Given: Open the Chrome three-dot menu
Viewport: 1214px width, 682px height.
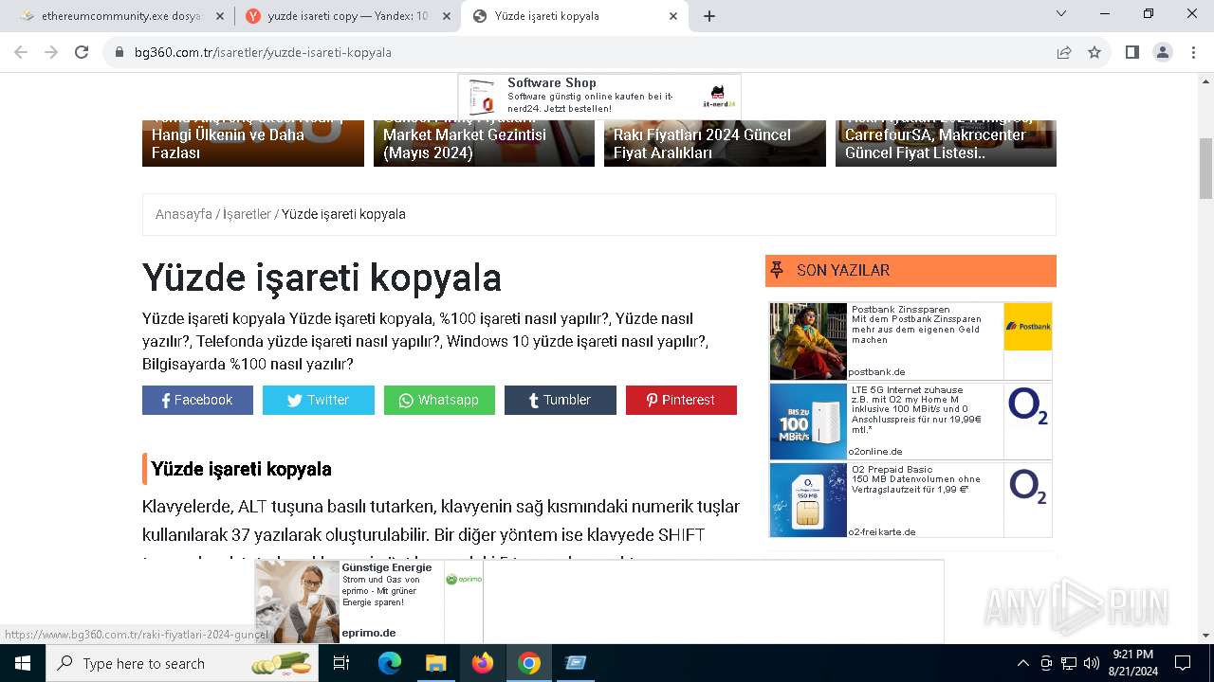Looking at the screenshot, I should pyautogui.click(x=1192, y=52).
